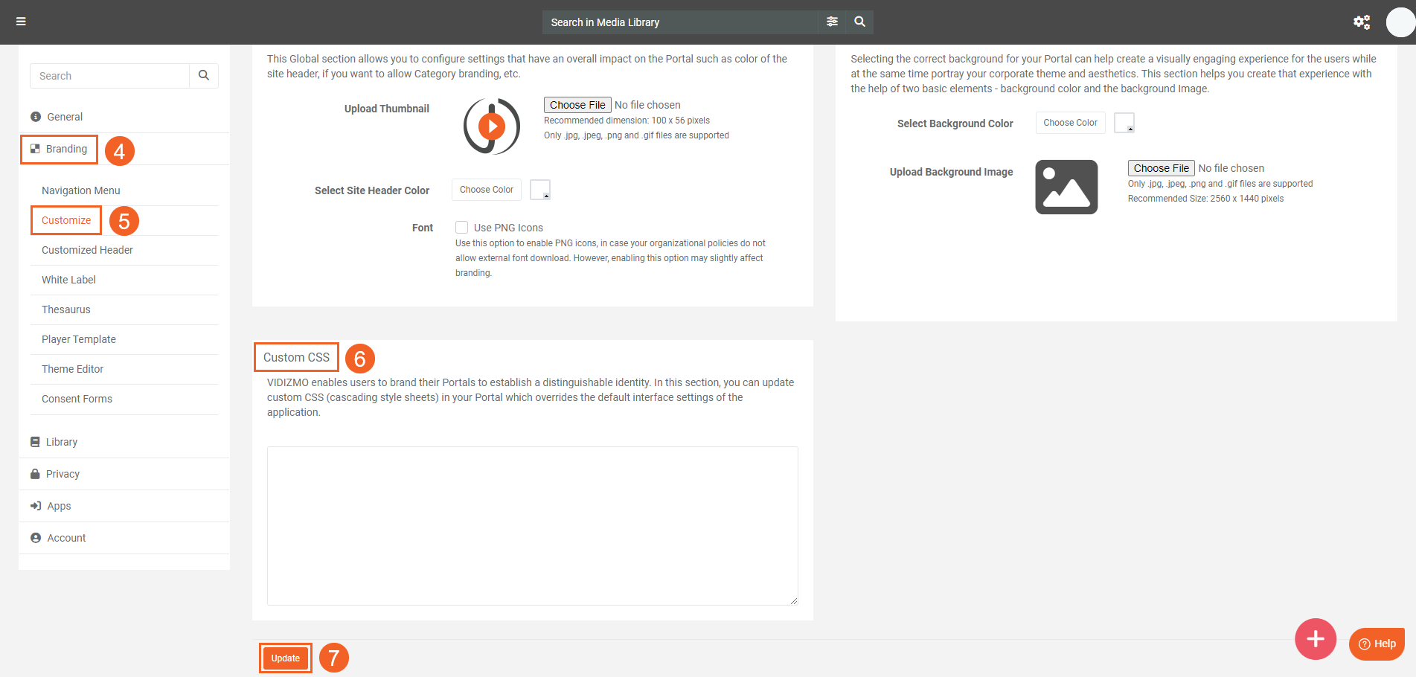
Task: Select Theme Editor from Branding menu
Action: tap(72, 369)
